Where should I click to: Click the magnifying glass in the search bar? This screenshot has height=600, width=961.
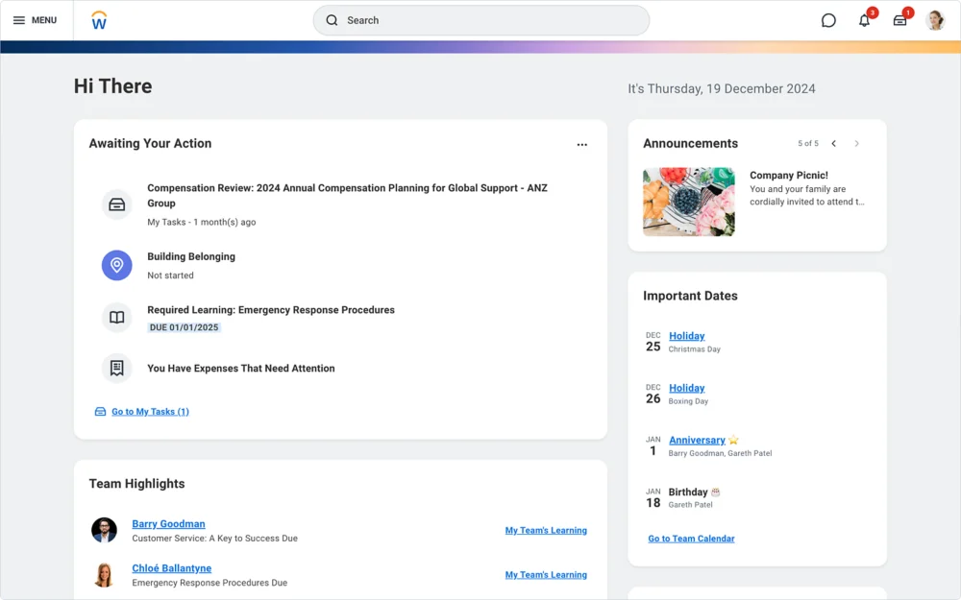point(332,19)
